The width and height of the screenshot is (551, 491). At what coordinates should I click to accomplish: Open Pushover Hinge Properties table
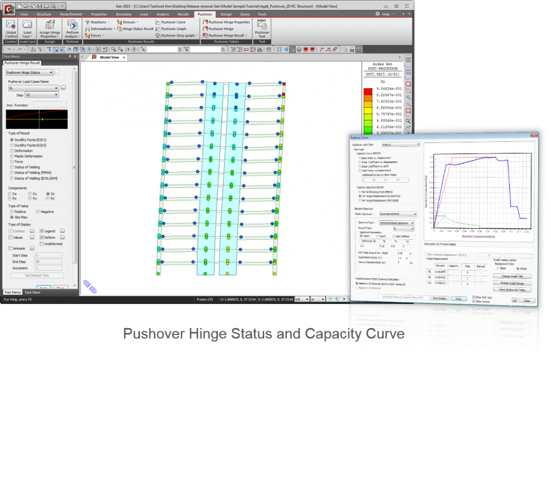(227, 22)
